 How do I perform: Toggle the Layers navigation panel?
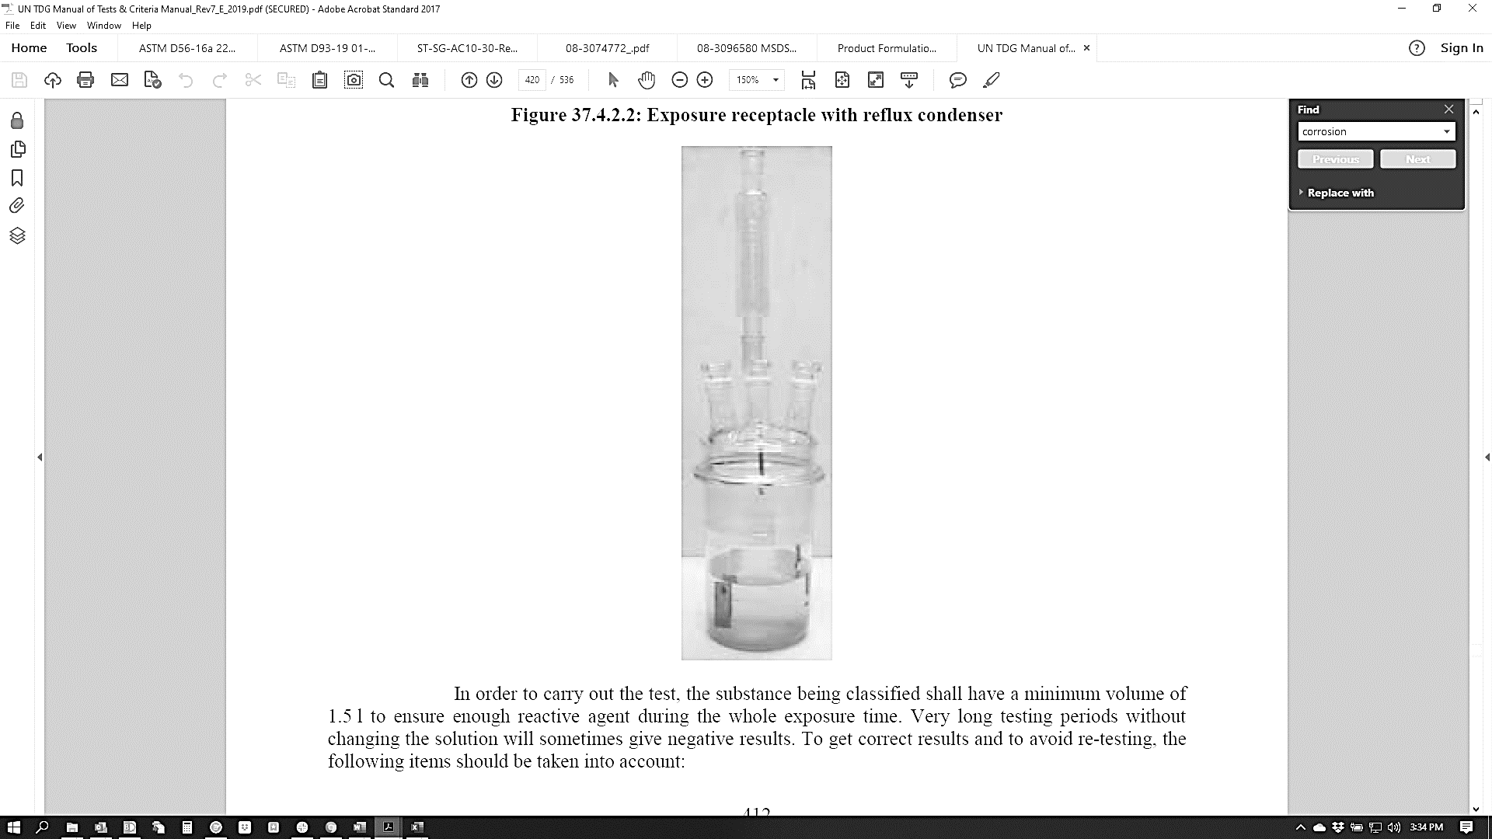coord(17,235)
